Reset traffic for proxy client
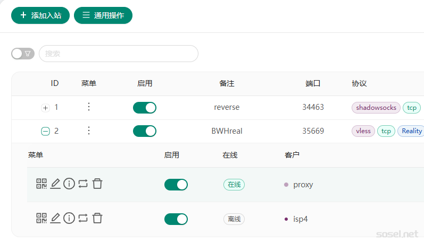 tap(83, 184)
